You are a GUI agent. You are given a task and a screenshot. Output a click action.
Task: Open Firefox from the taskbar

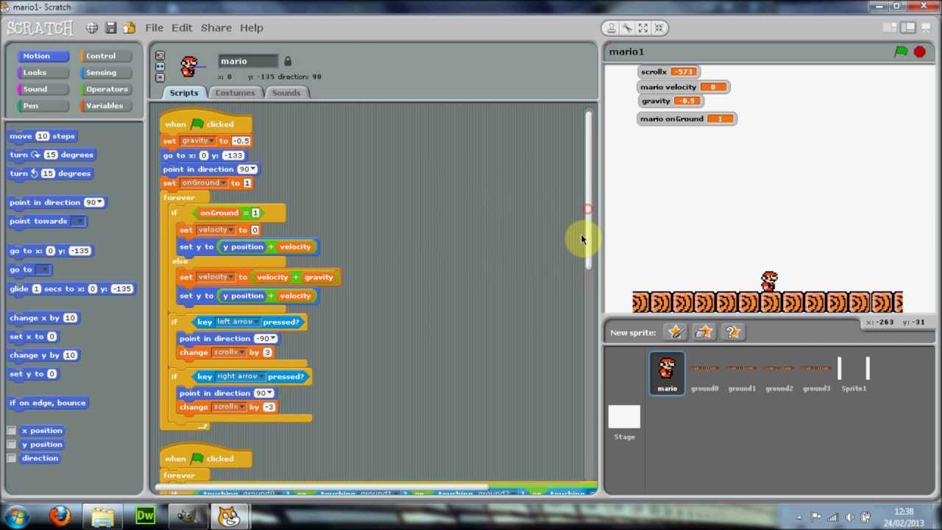[x=60, y=516]
